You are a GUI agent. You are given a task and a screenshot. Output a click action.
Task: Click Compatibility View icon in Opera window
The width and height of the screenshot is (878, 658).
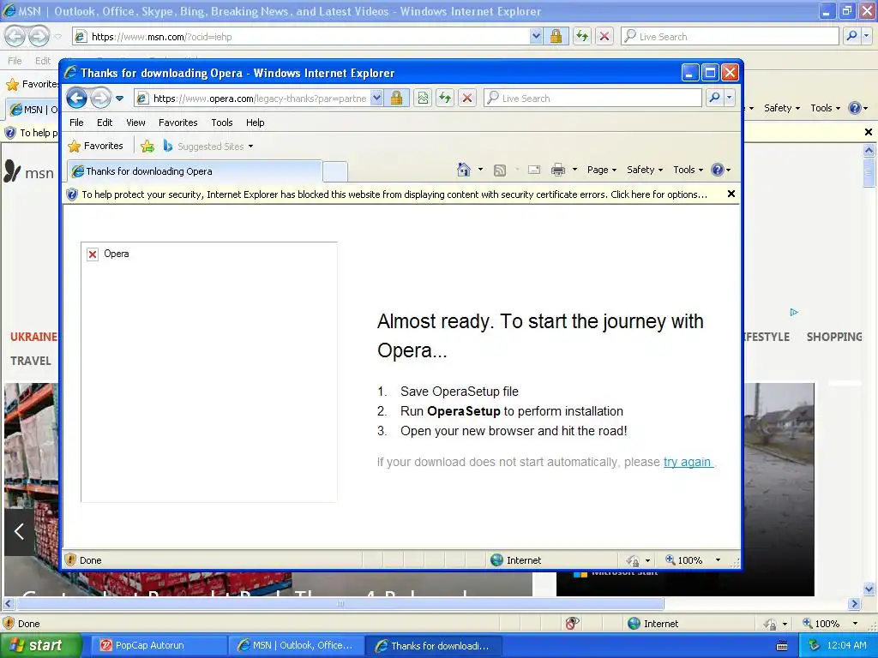point(423,99)
